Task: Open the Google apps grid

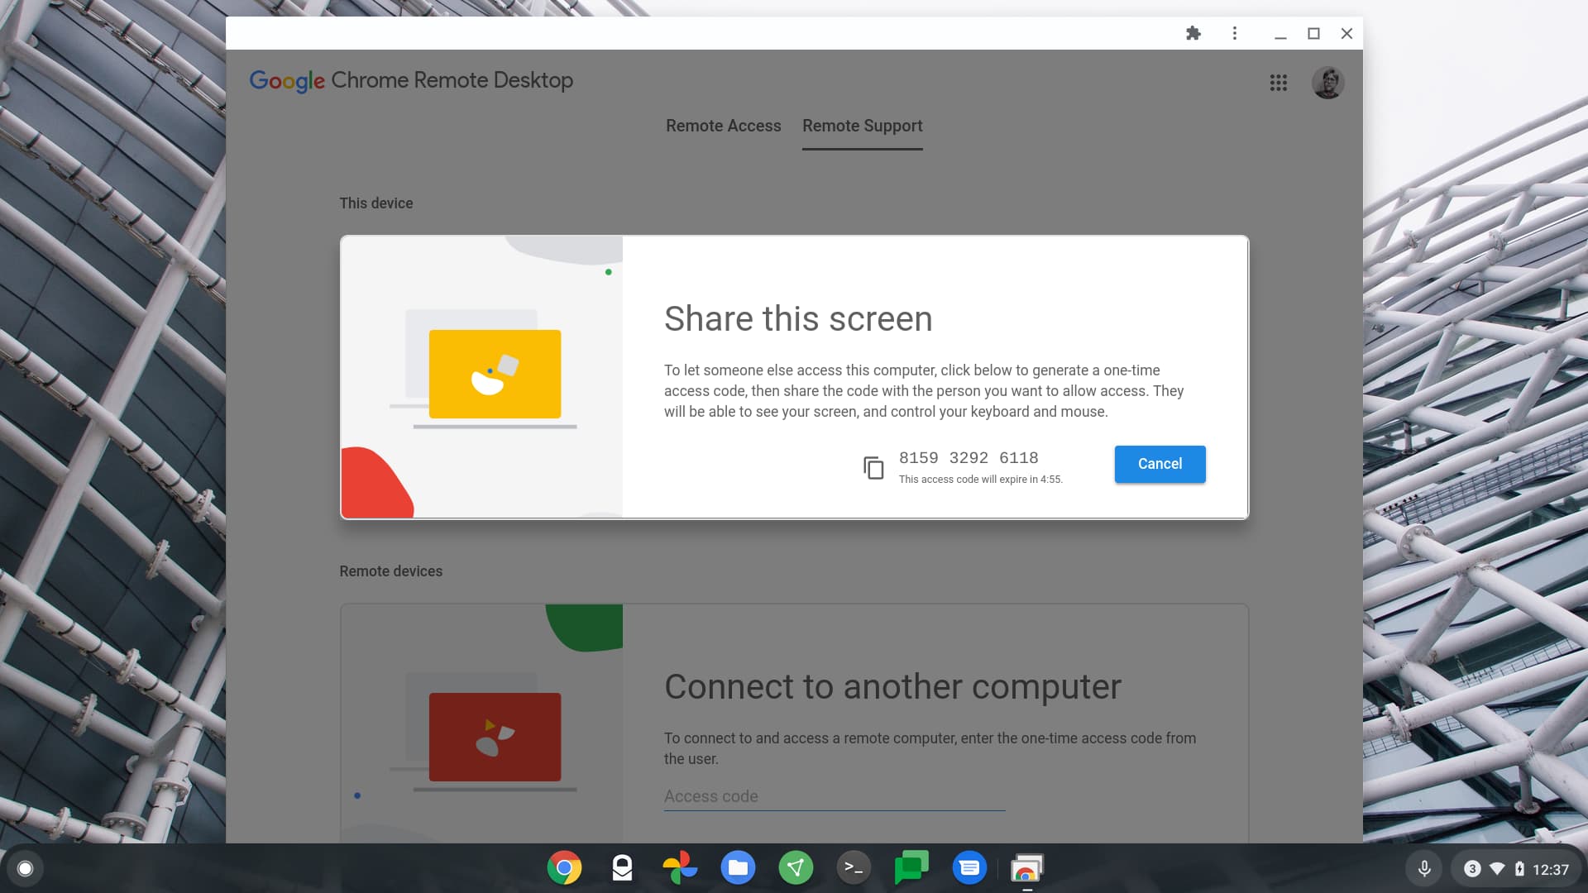Action: click(x=1279, y=83)
